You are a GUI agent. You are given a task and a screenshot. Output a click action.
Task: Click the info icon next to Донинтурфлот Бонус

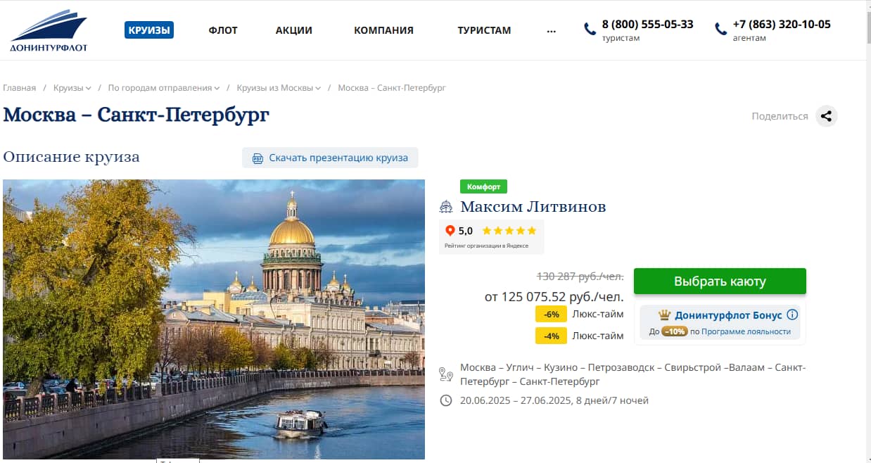click(x=792, y=315)
